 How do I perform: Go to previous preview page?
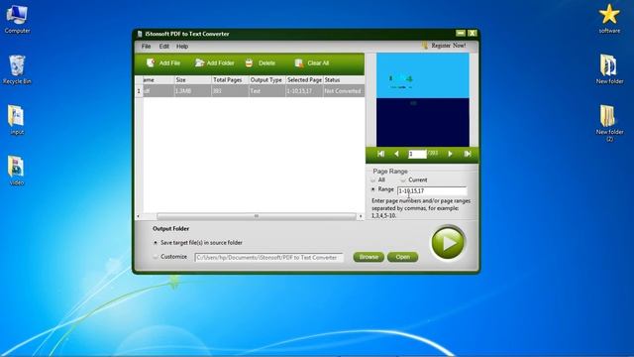pyautogui.click(x=396, y=154)
